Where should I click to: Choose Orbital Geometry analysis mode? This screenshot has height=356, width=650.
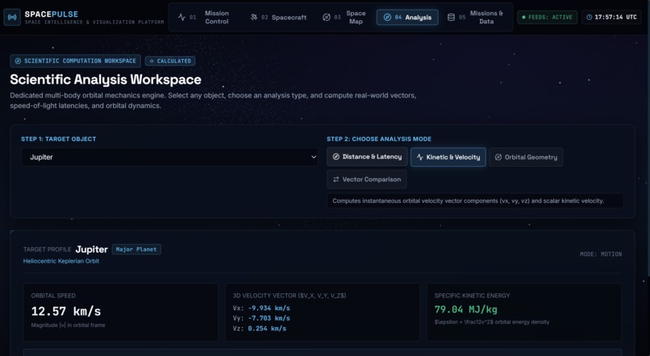[526, 157]
